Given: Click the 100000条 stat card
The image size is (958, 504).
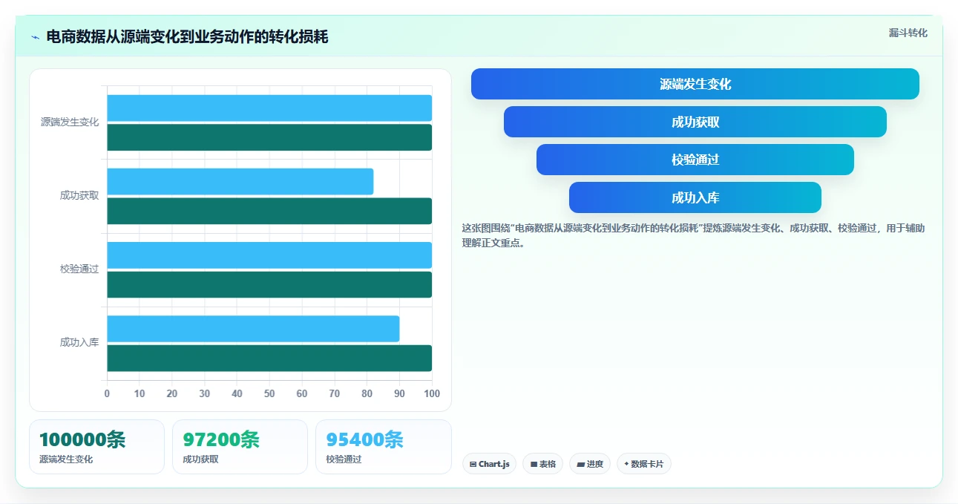Looking at the screenshot, I should tap(96, 447).
